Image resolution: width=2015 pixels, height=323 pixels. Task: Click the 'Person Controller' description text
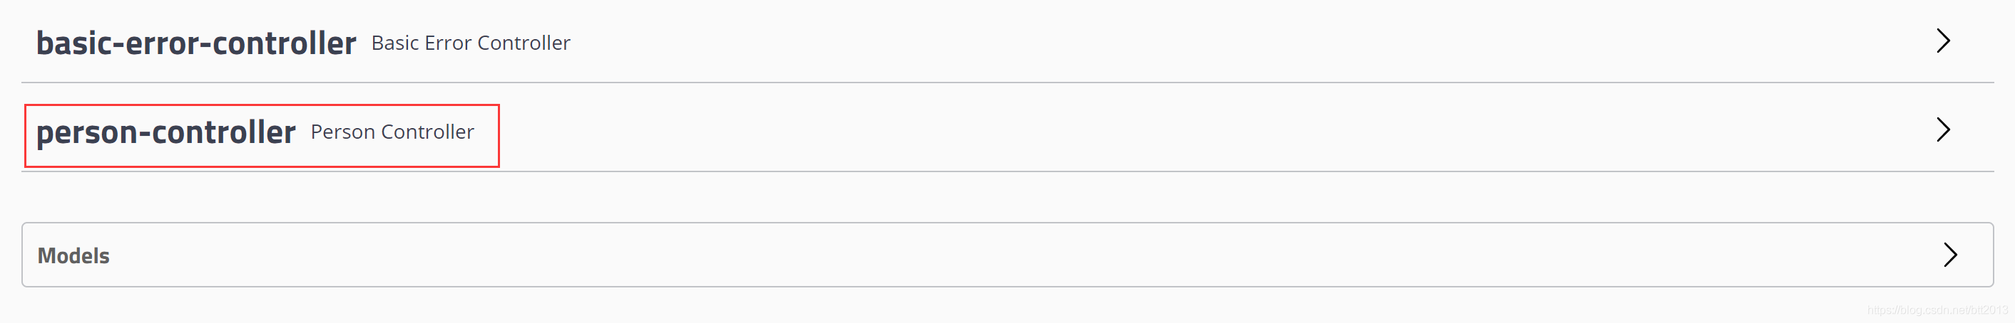pos(392,132)
